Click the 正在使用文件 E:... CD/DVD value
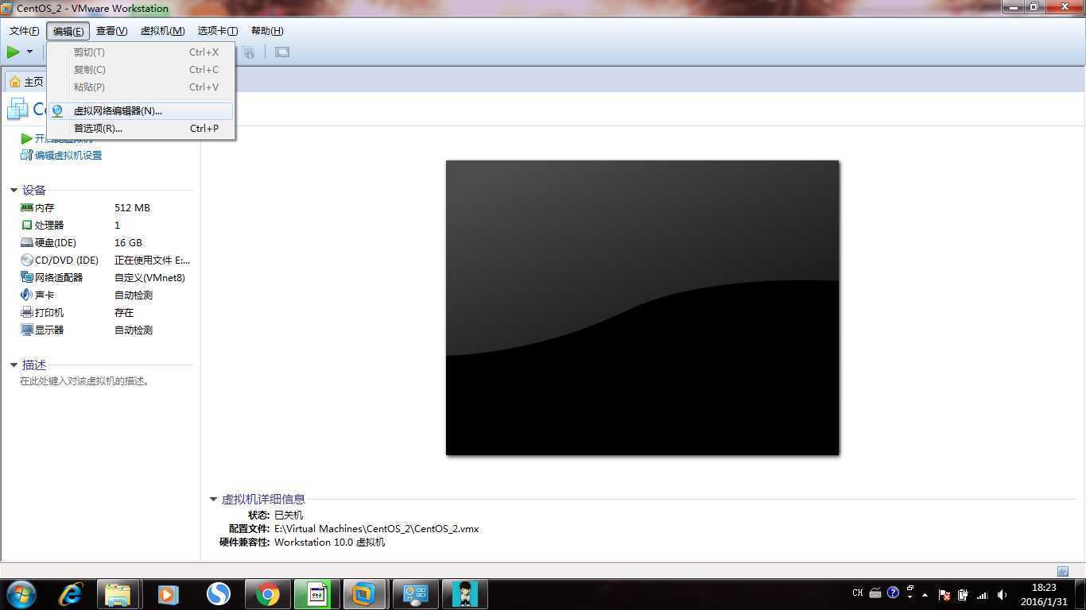The image size is (1086, 610). point(152,260)
